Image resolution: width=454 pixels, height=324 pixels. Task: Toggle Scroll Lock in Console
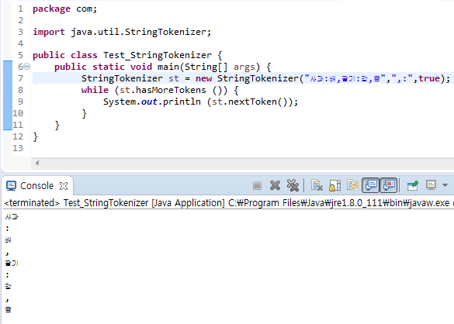point(334,185)
